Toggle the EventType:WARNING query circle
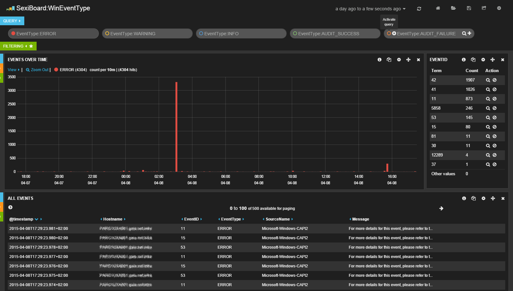This screenshot has height=291, width=513. click(107, 33)
